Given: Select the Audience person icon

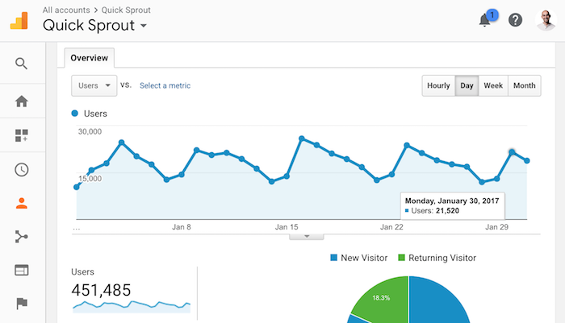Looking at the screenshot, I should 22,204.
